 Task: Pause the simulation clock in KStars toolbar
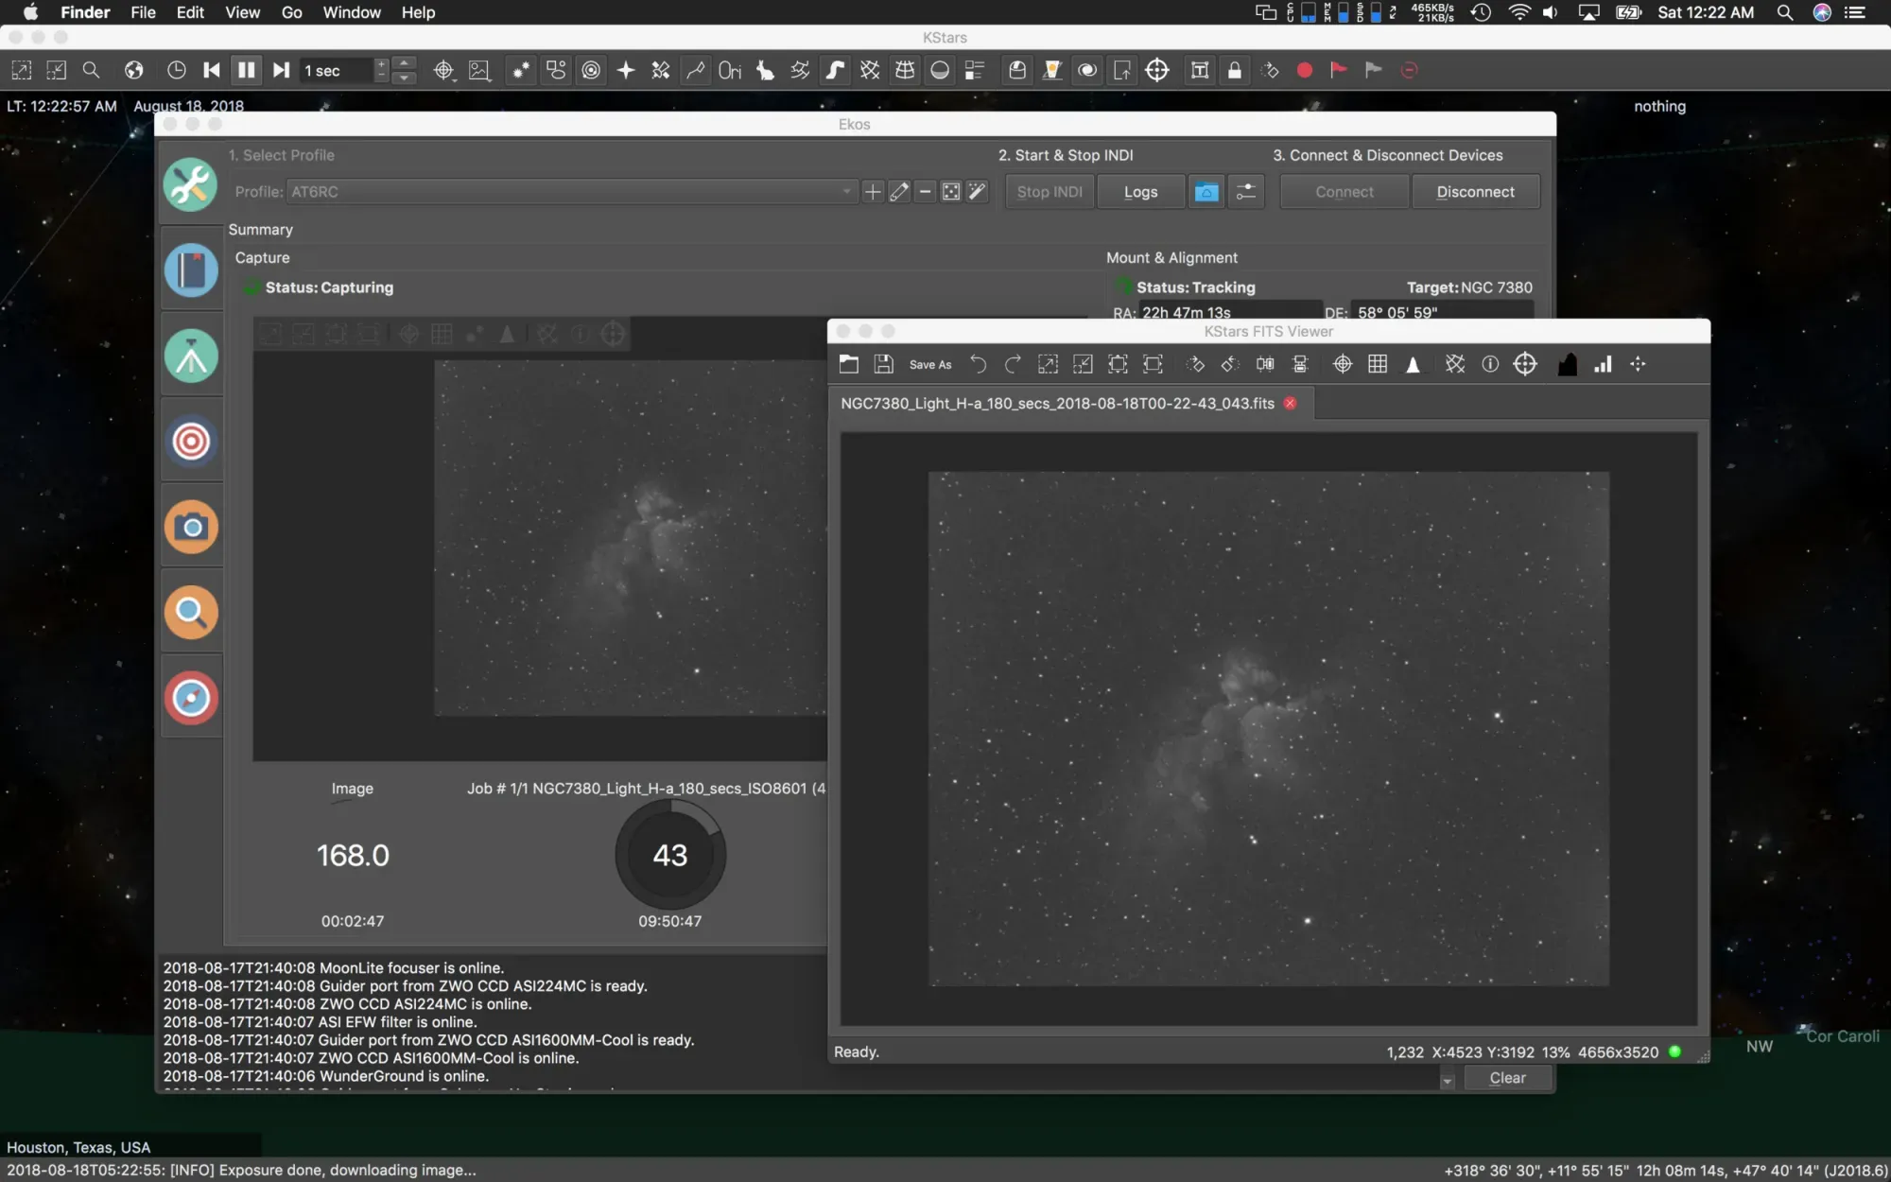point(246,70)
